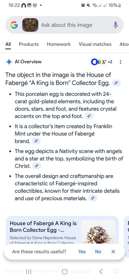Screen dimensions: 129x280
Task: Open the AI Overview three-dot menu
Action: point(121,62)
